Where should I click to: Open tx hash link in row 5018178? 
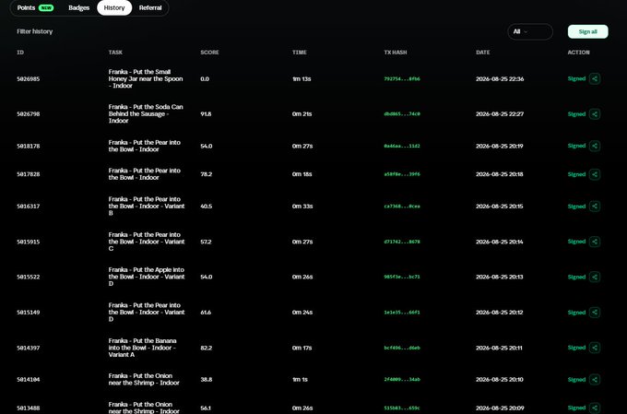[402, 146]
